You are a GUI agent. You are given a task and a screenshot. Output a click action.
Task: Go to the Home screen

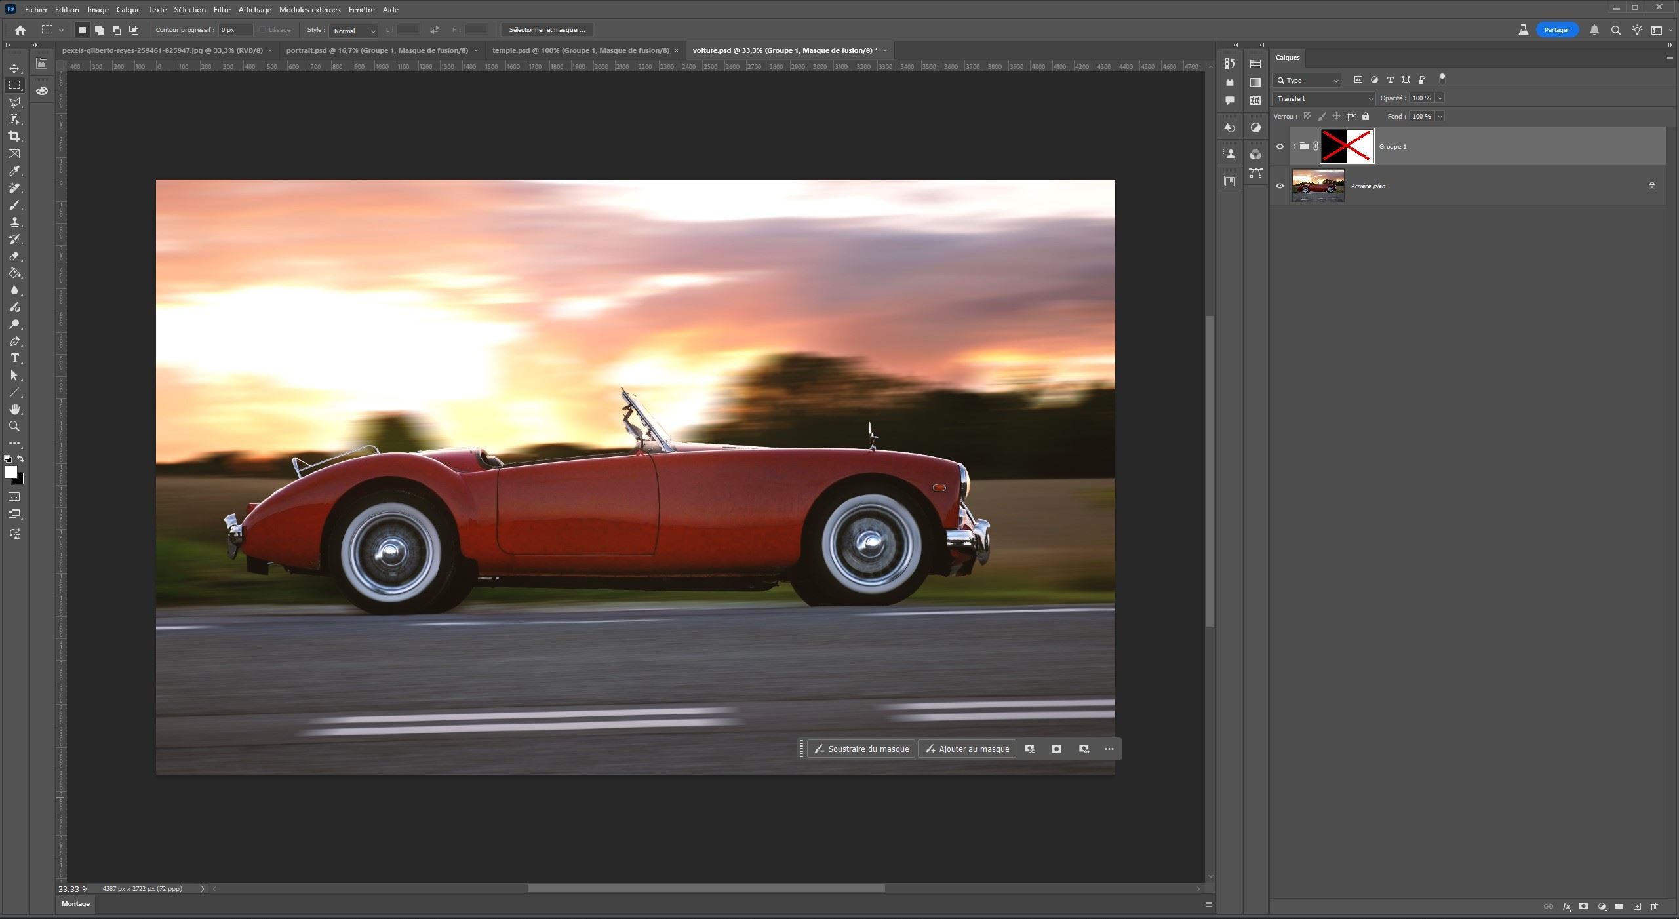coord(20,29)
